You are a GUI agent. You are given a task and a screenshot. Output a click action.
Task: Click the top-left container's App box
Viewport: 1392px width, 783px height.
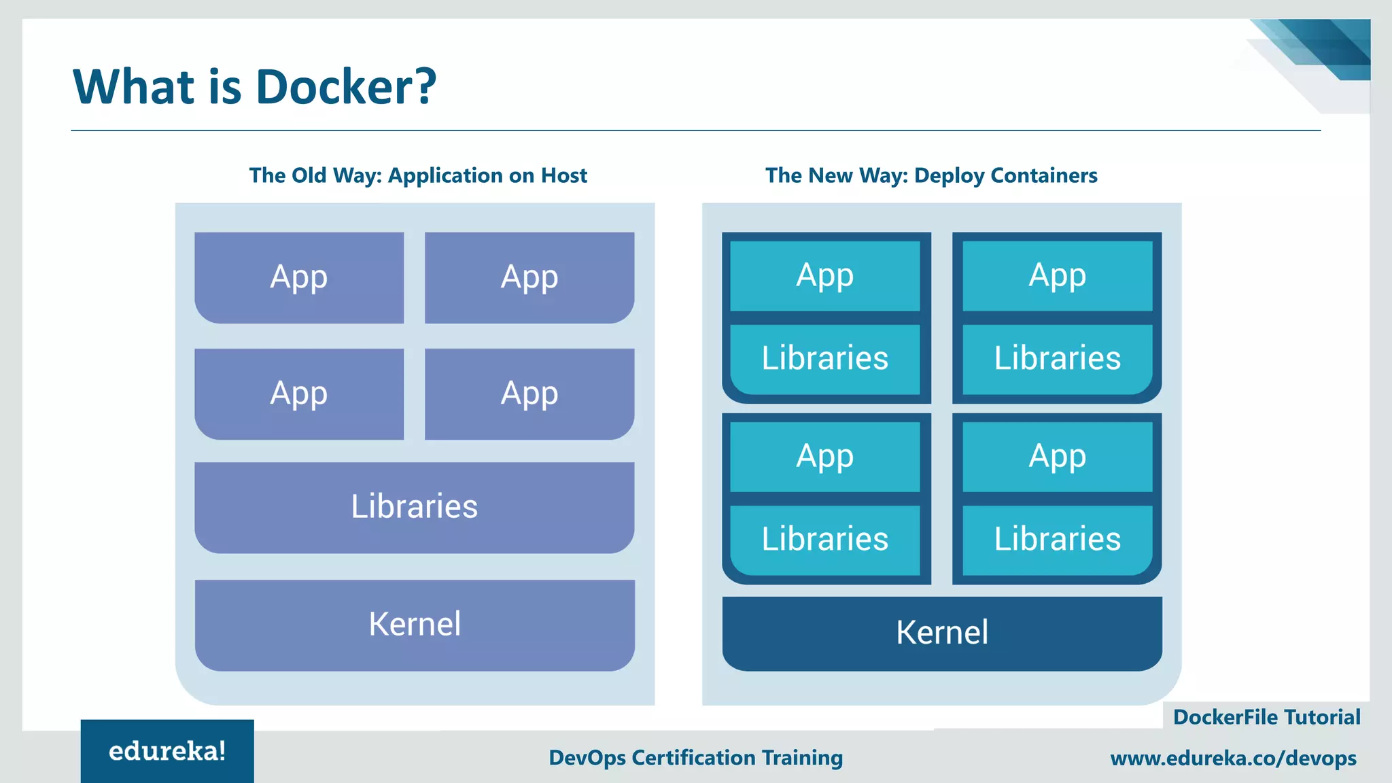(x=825, y=276)
